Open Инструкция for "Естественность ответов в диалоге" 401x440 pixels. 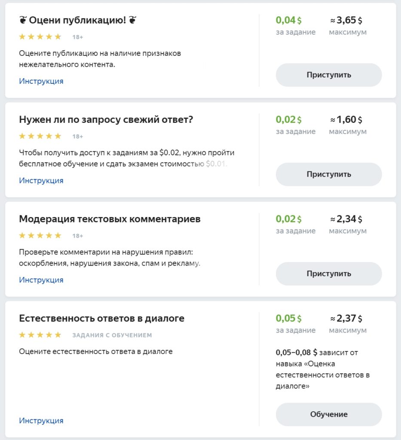point(41,421)
